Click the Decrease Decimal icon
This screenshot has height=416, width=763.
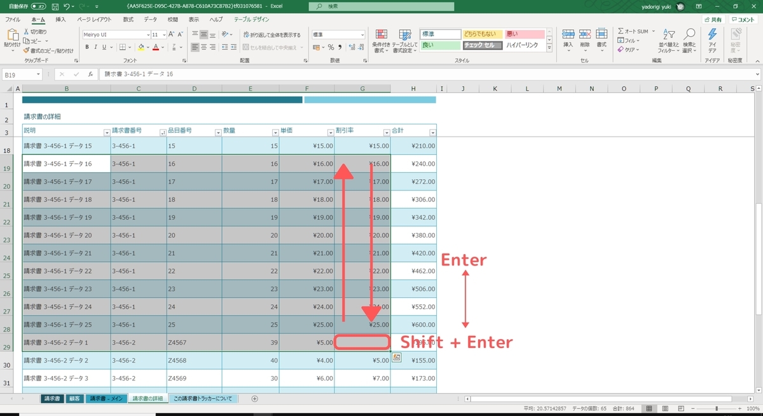(361, 47)
